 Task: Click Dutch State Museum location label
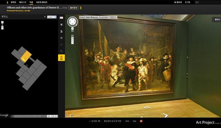click(98, 17)
